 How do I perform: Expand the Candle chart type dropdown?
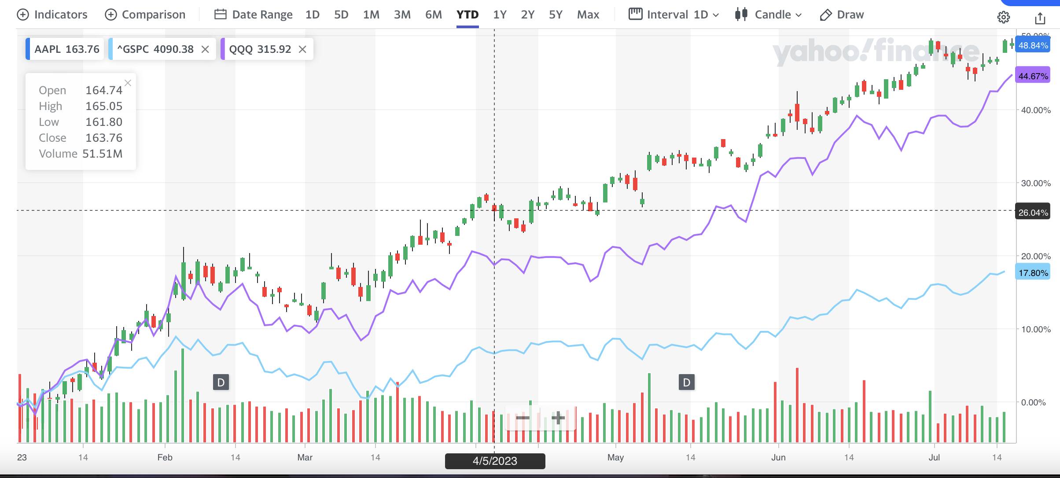[x=768, y=15]
